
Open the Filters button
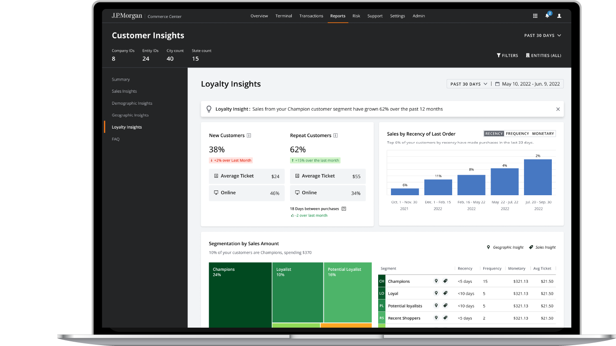point(507,56)
